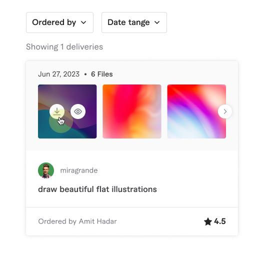Screen dimensions: 267x256
Task: Click the chevron beside Date tange
Action: [x=157, y=22]
